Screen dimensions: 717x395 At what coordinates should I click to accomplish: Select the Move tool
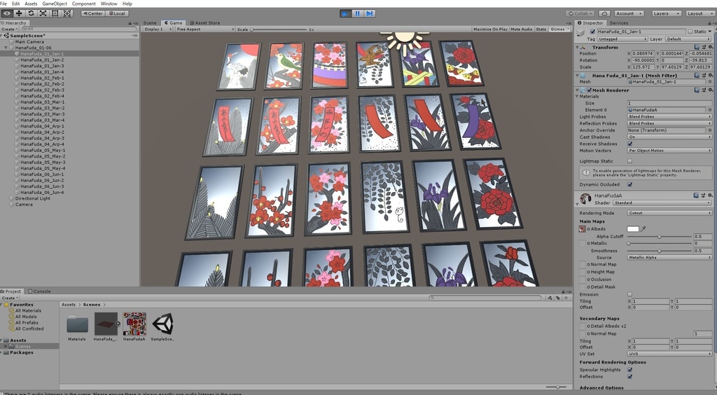19,13
